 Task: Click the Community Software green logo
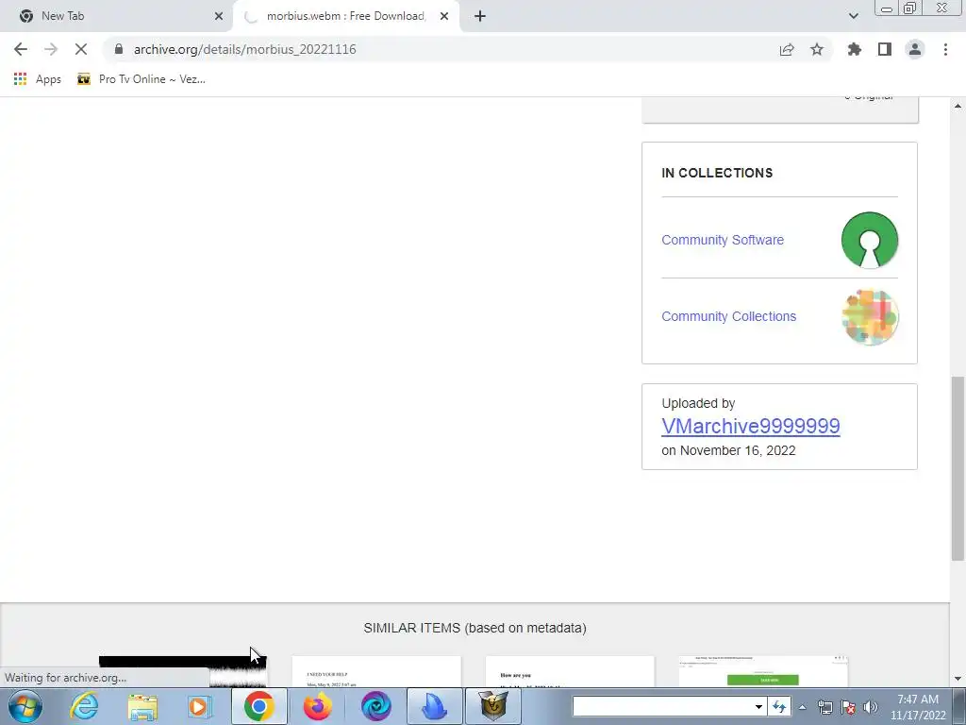870,240
